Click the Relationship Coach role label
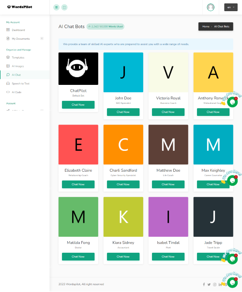The width and height of the screenshot is (242, 292). pyautogui.click(x=78, y=175)
